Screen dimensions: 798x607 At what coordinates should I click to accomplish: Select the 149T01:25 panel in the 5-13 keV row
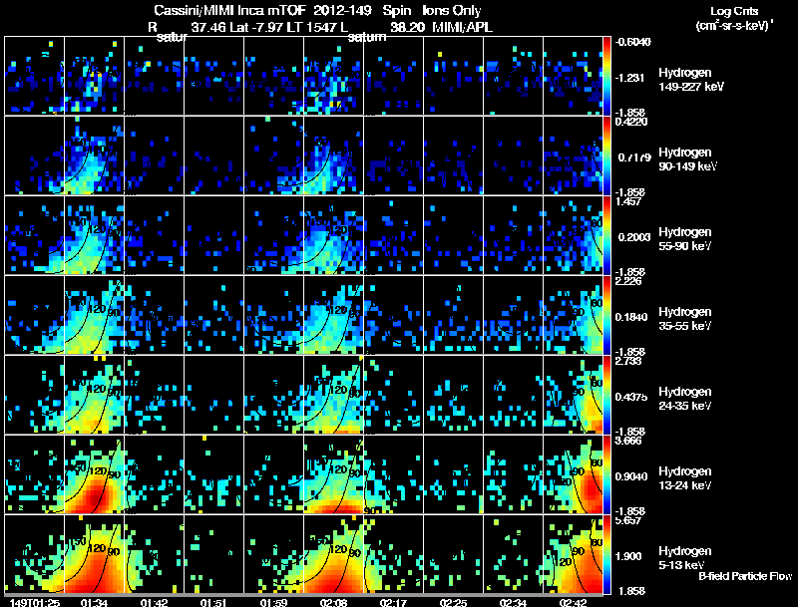pos(34,554)
